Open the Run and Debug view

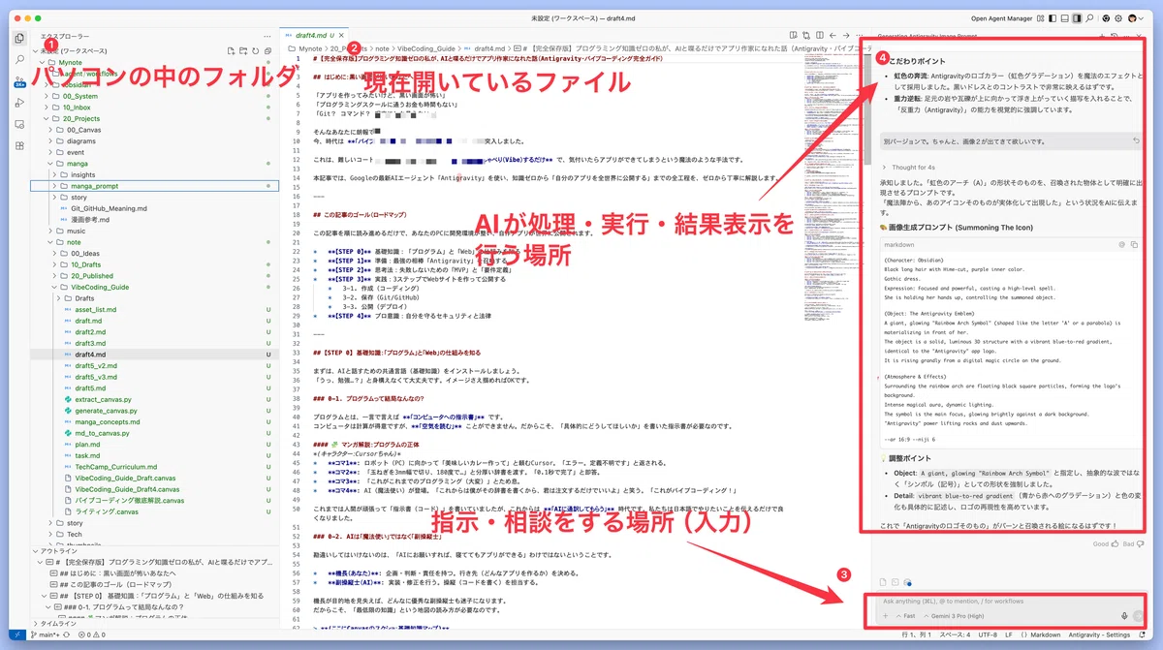coord(19,103)
